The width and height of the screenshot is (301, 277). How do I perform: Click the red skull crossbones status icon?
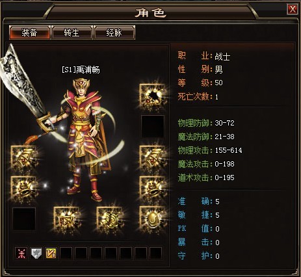point(21,253)
